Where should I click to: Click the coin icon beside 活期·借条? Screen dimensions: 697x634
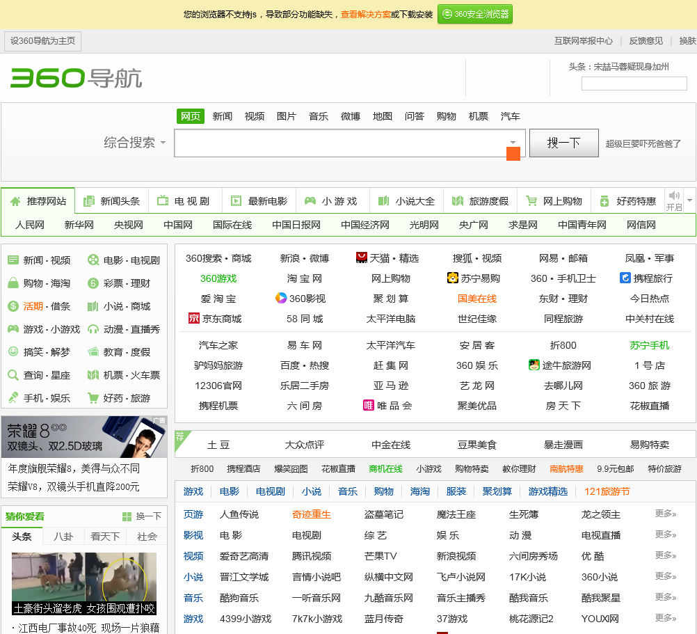pyautogui.click(x=13, y=306)
